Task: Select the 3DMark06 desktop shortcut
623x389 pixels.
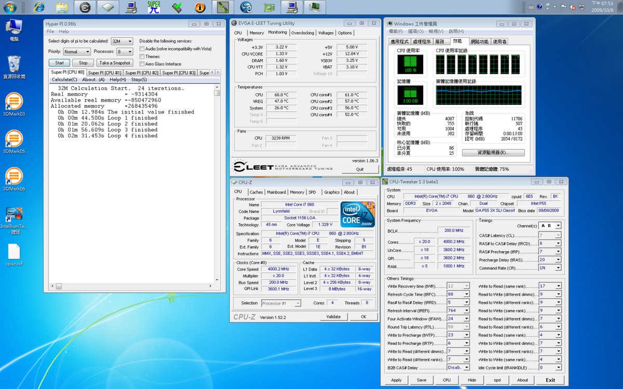Action: point(14,179)
